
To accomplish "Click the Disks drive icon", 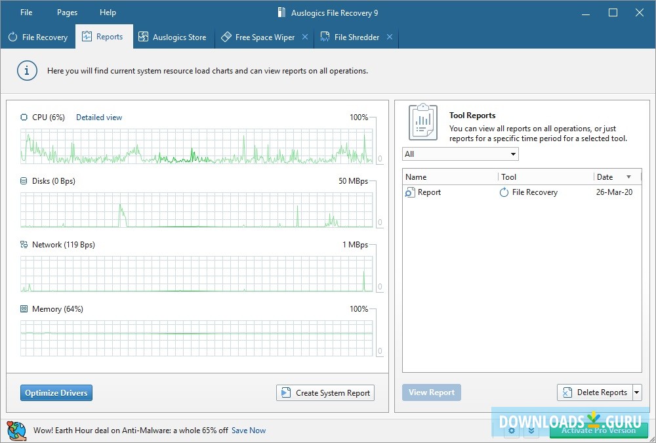I will [x=24, y=181].
